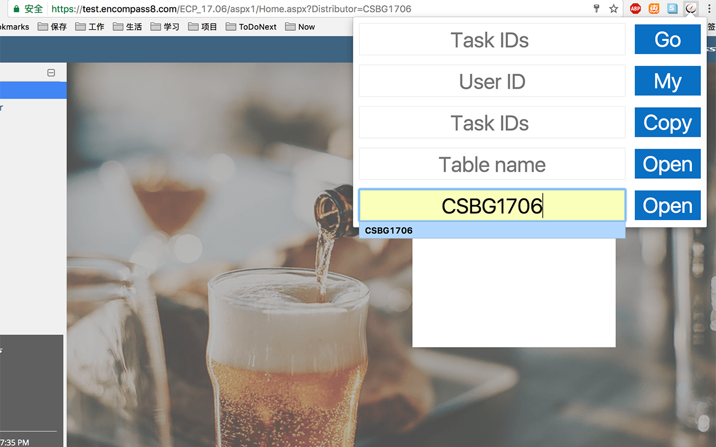Open the ToDoNext bookmarks folder
Viewport: 716px width, 447px height.
tap(251, 26)
